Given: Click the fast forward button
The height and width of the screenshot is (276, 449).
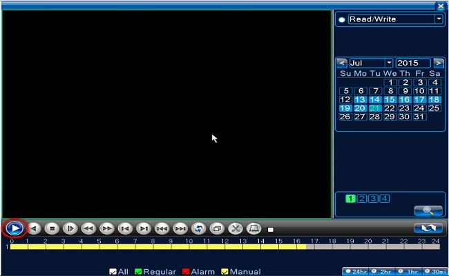Looking at the screenshot, I should [x=106, y=228].
